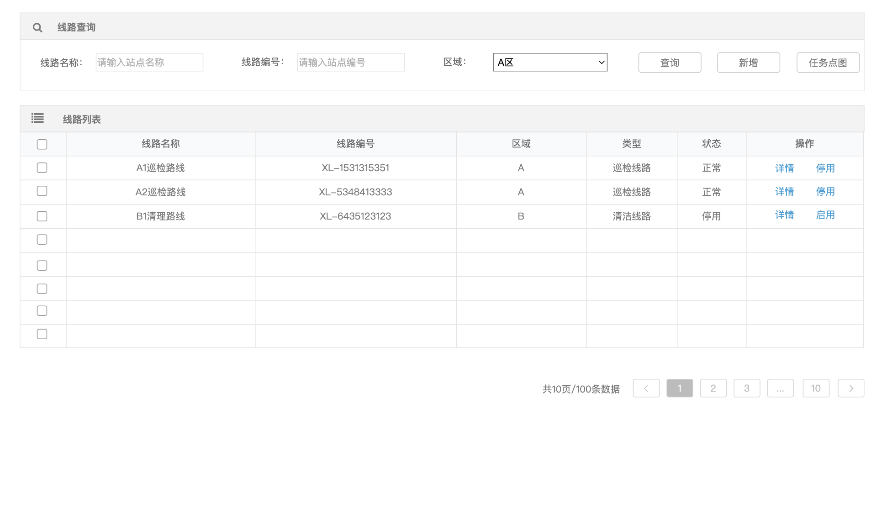This screenshot has height=524, width=887.
Task: Click the list icon beside 线路列表
Action: coord(37,119)
